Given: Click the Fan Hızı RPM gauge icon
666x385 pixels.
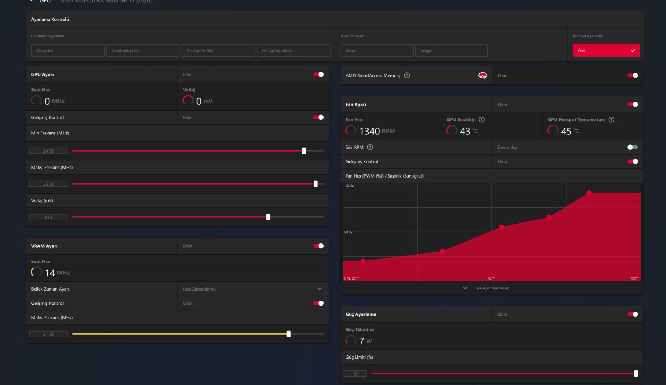Looking at the screenshot, I should pos(351,130).
